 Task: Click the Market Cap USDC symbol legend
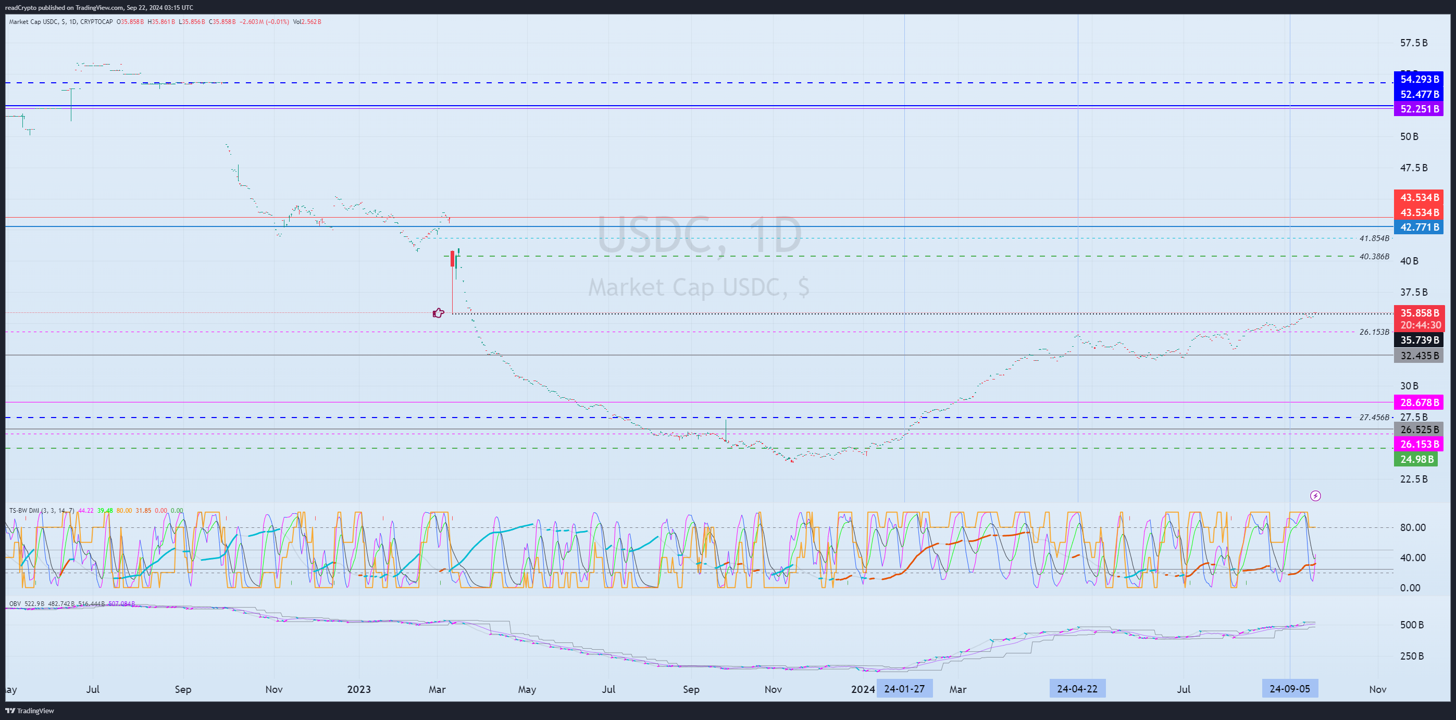(x=60, y=22)
